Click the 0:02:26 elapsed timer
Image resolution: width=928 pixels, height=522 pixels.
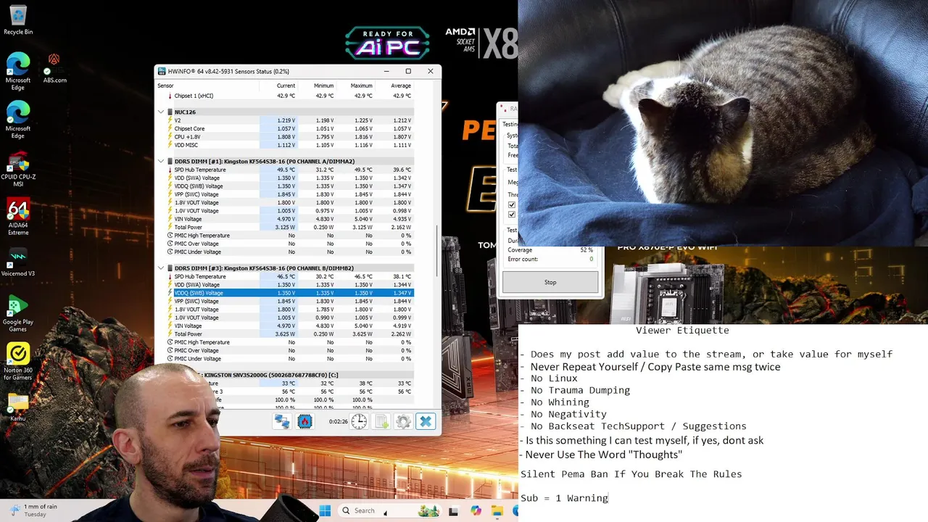point(338,421)
